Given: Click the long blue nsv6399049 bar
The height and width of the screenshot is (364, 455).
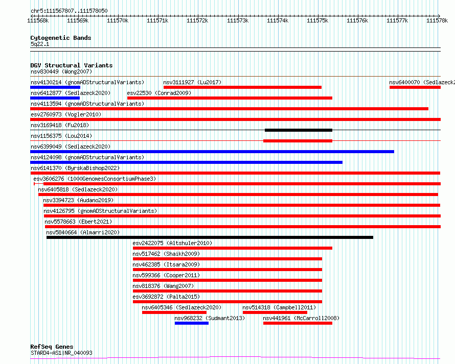Looking at the screenshot, I should tap(212, 152).
